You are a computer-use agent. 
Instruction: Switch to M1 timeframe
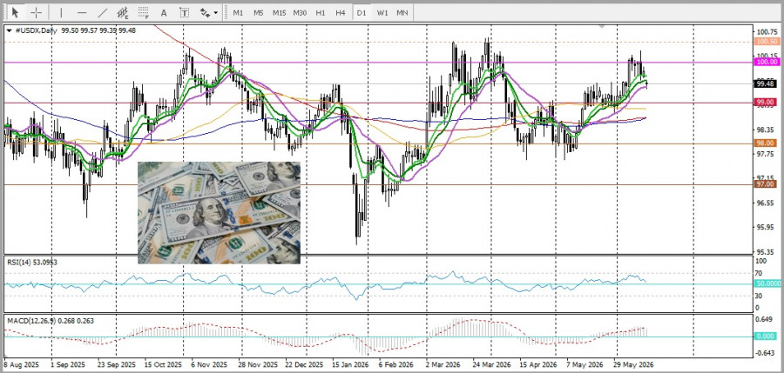[238, 13]
